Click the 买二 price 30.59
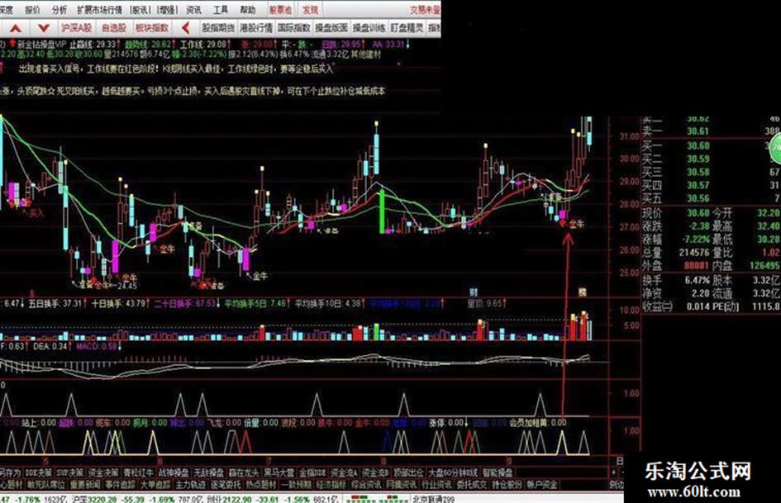 coord(698,159)
